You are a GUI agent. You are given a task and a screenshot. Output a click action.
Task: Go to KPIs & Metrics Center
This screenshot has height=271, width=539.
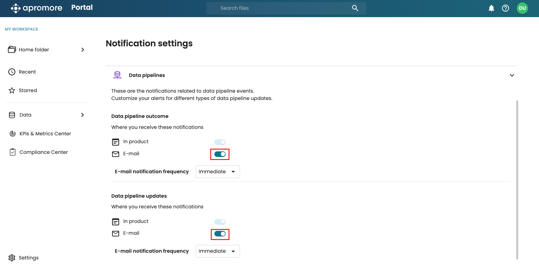tap(45, 134)
